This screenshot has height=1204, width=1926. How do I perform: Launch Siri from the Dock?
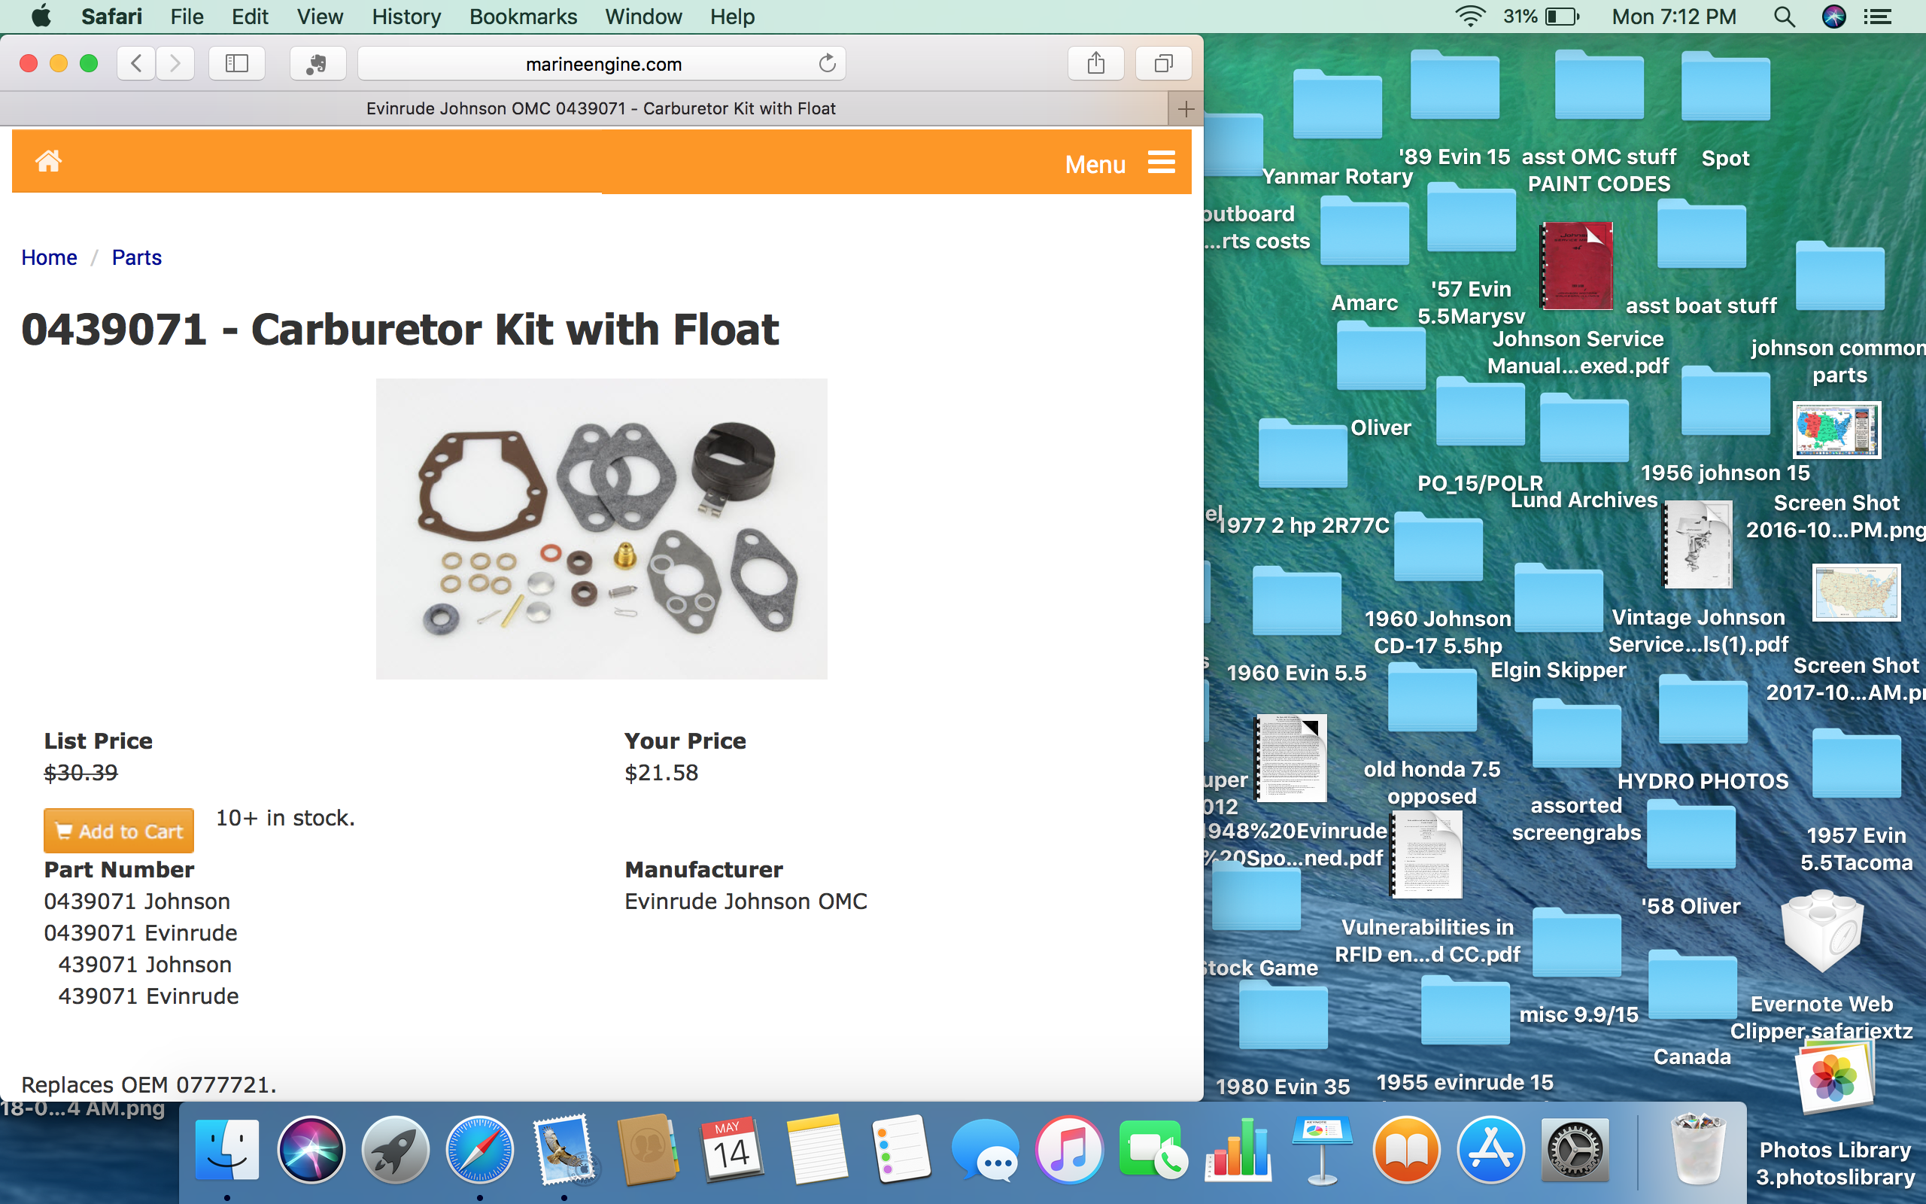click(311, 1150)
